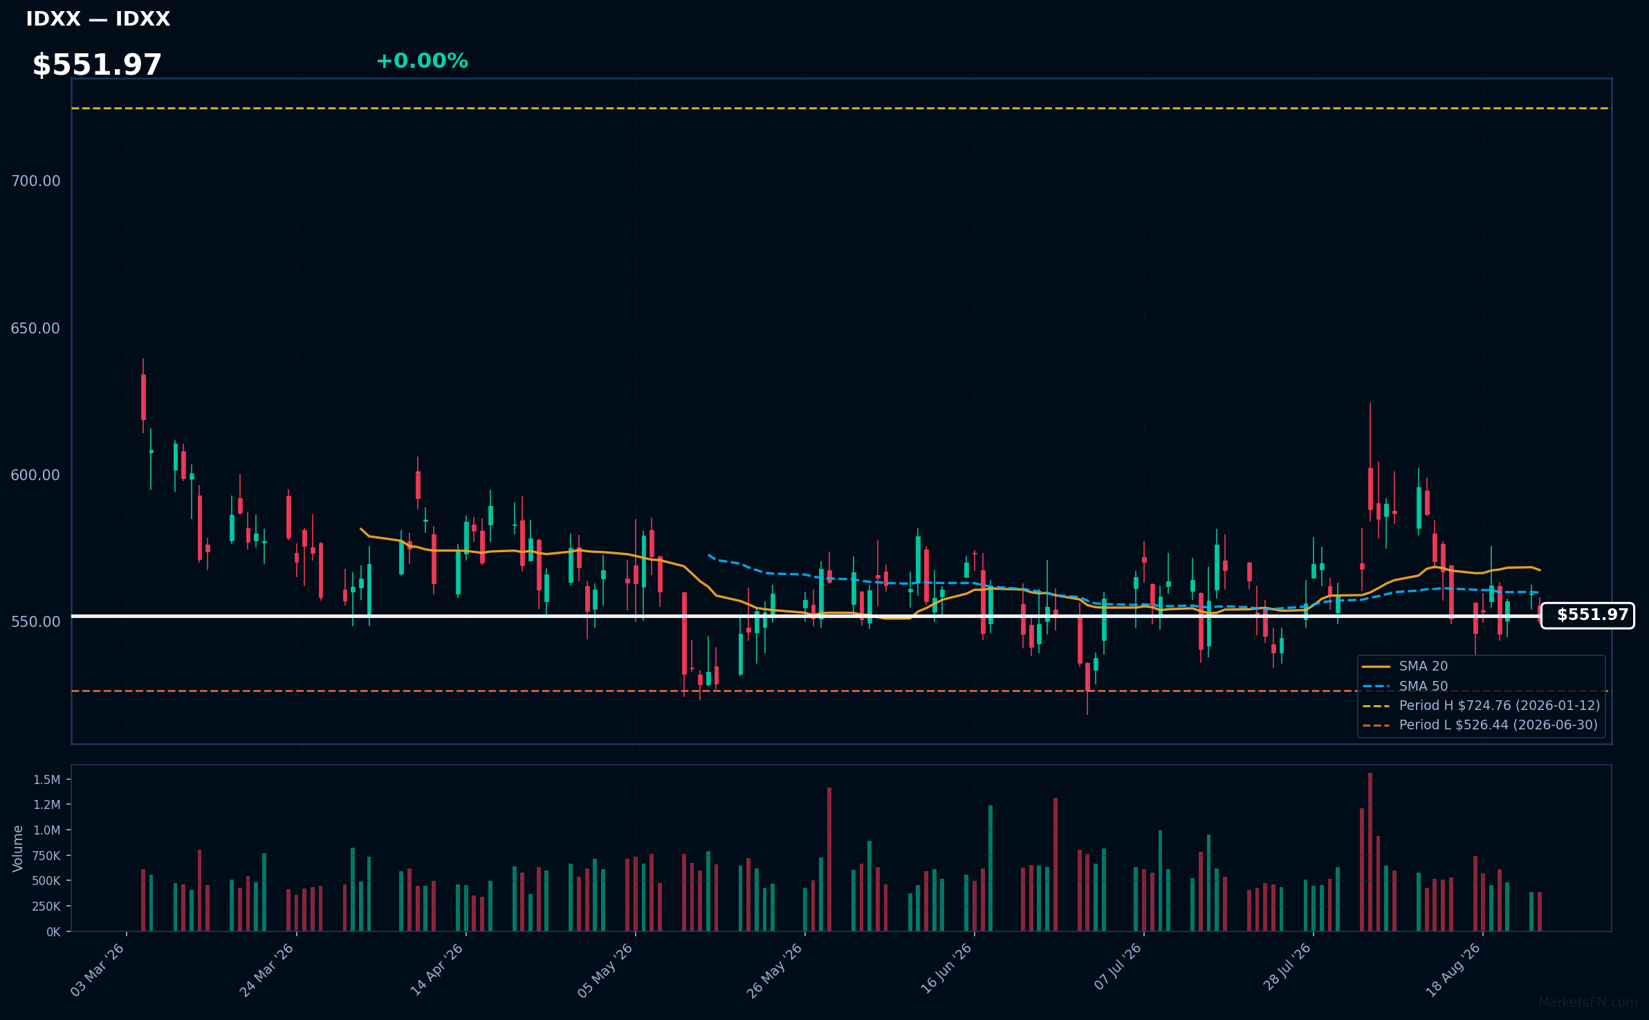
Task: Click the 14 Apr '26 date label
Action: coord(437,969)
